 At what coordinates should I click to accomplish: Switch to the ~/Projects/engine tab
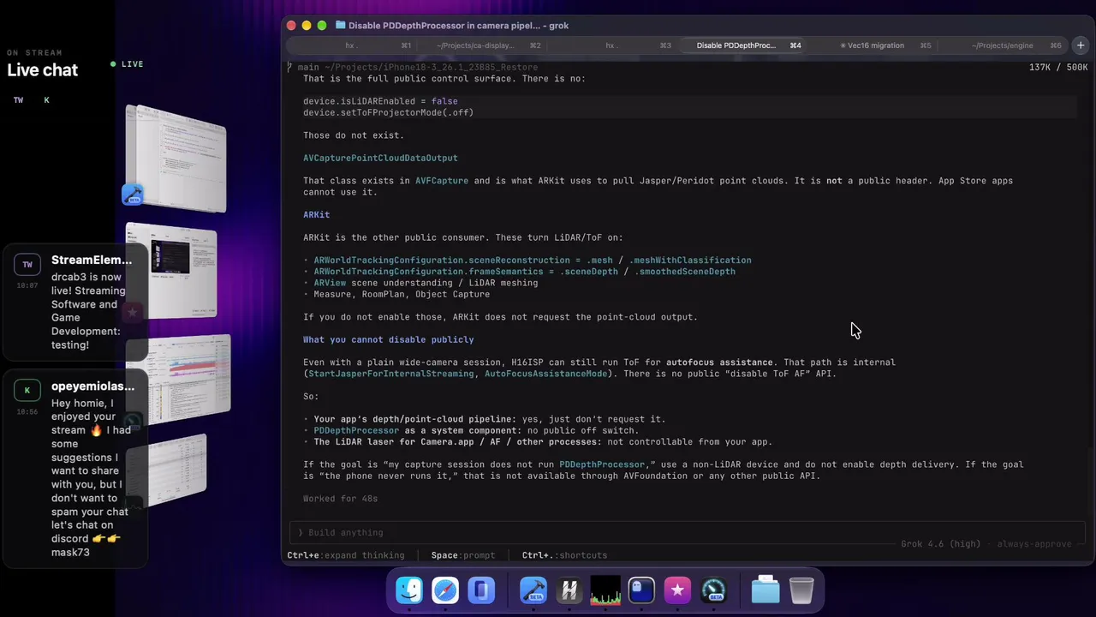1004,45
